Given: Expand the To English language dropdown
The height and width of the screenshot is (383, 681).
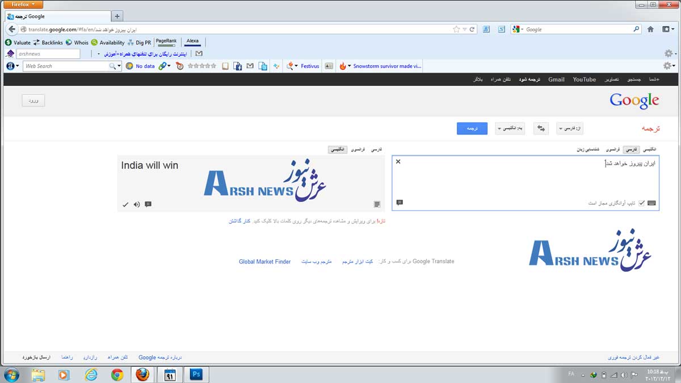Looking at the screenshot, I should coord(509,129).
